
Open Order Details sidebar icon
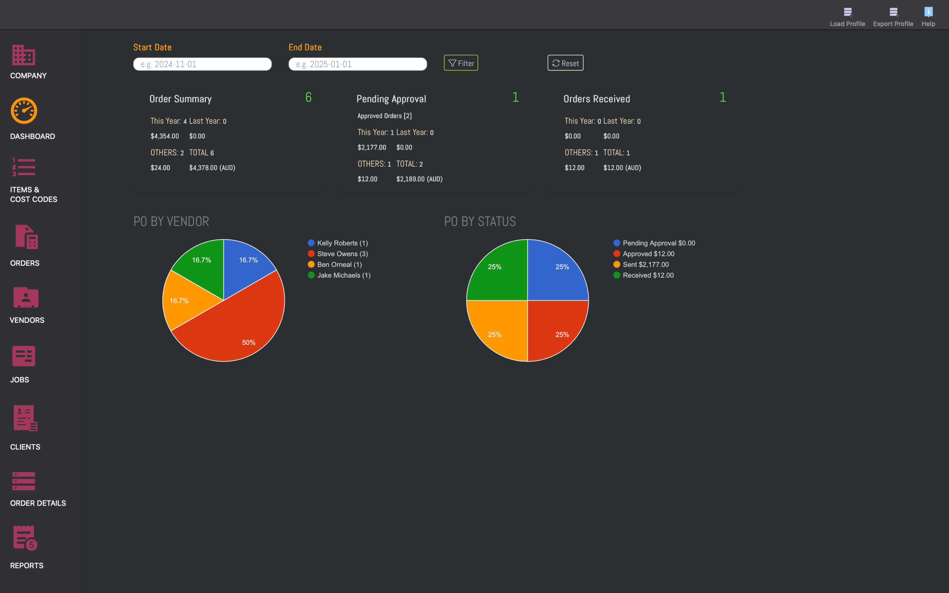(x=23, y=481)
